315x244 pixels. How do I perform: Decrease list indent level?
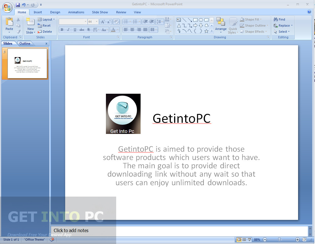(x=145, y=21)
